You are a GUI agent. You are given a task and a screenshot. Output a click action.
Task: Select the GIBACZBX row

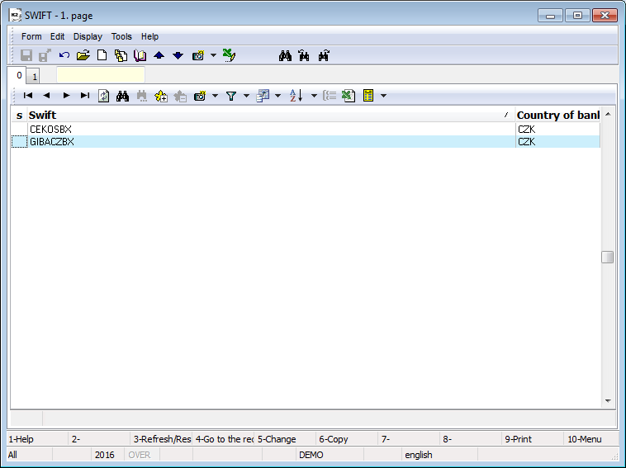click(306, 142)
